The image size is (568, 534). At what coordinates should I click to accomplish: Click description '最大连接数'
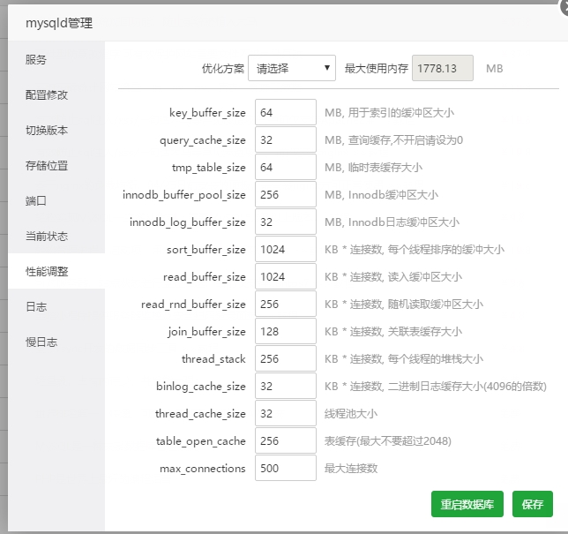pos(351,469)
